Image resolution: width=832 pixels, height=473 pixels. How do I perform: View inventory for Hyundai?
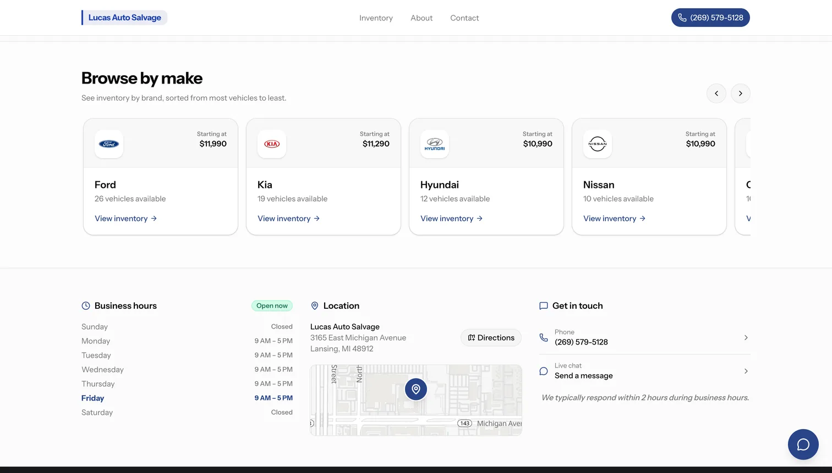pyautogui.click(x=452, y=219)
